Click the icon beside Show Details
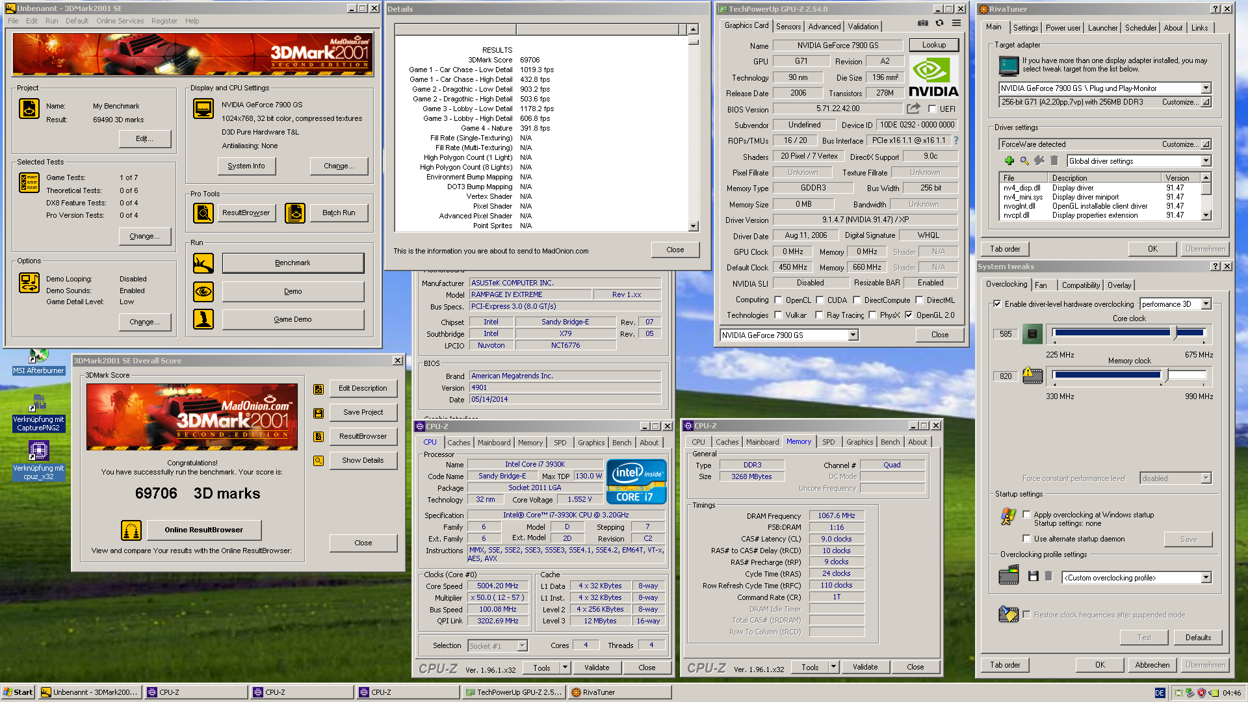This screenshot has height=702, width=1248. [x=318, y=461]
